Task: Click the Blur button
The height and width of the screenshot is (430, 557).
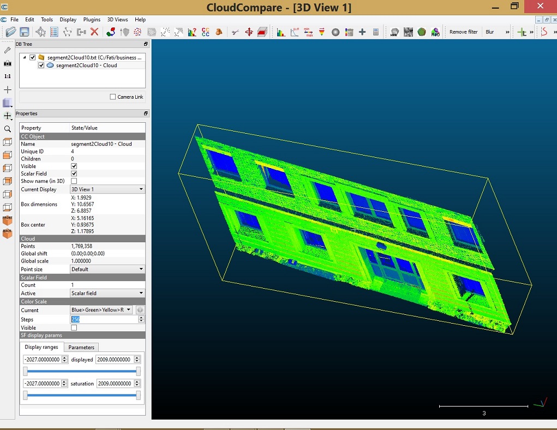Action: [489, 32]
